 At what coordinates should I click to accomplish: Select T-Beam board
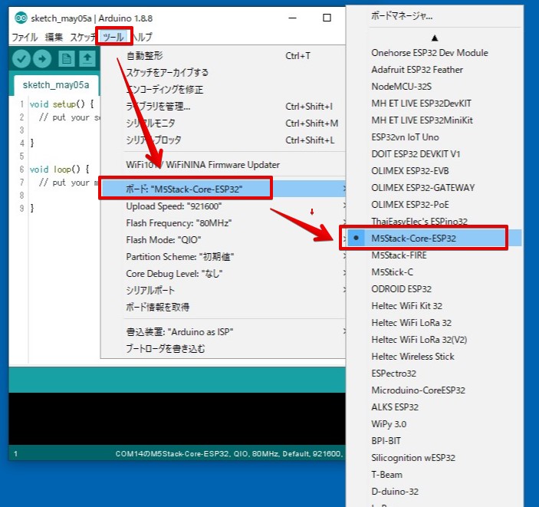point(435,475)
